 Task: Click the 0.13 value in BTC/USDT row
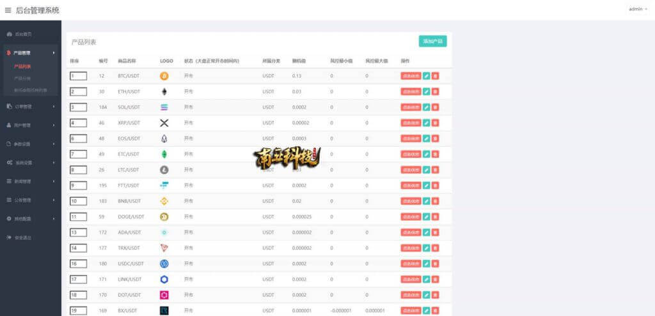[297, 76]
